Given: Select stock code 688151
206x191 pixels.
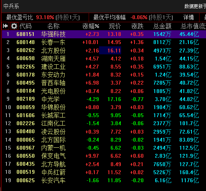Looking at the screenshot, I should [26, 34].
